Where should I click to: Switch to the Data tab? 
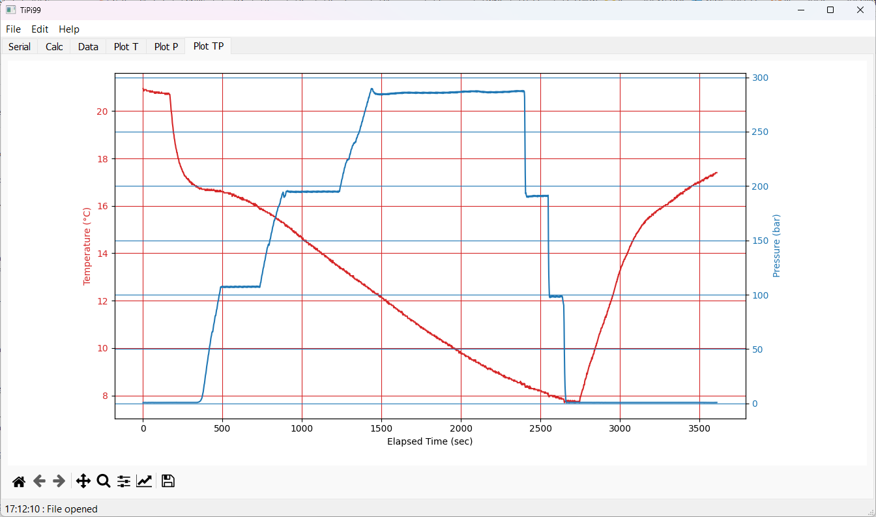88,46
